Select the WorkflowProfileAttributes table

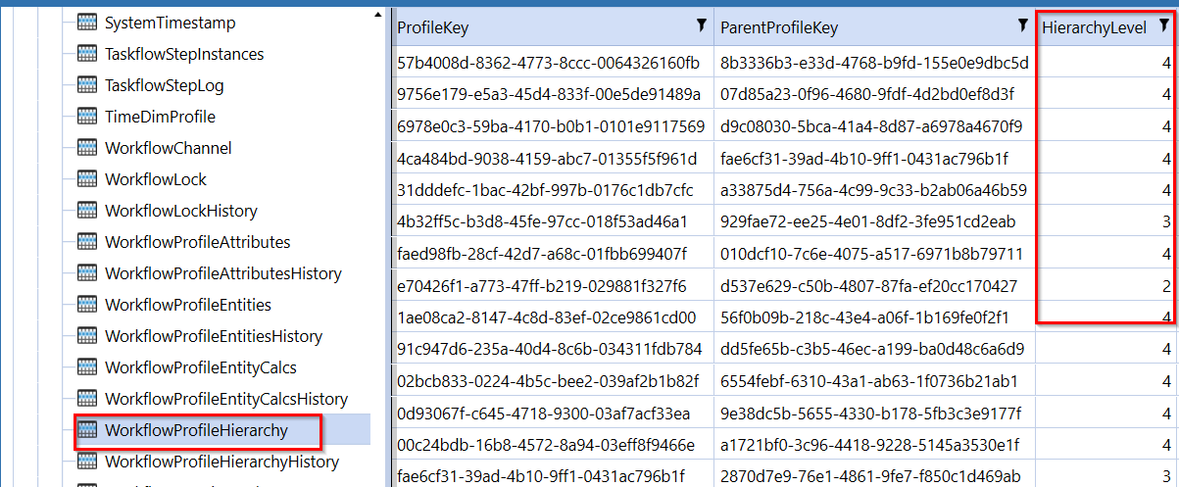click(x=197, y=242)
